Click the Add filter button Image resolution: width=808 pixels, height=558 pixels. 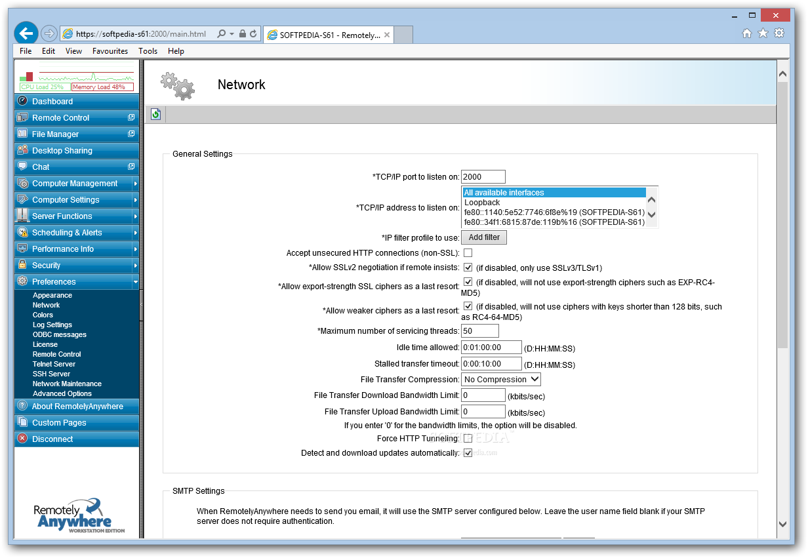[484, 237]
